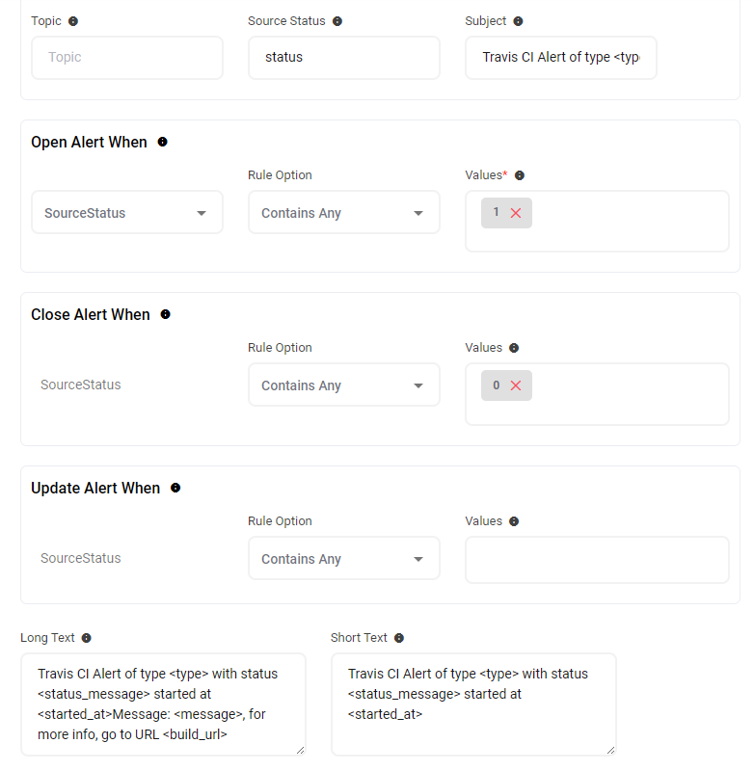Click the Subject input field
Image resolution: width=754 pixels, height=770 pixels.
coord(560,58)
